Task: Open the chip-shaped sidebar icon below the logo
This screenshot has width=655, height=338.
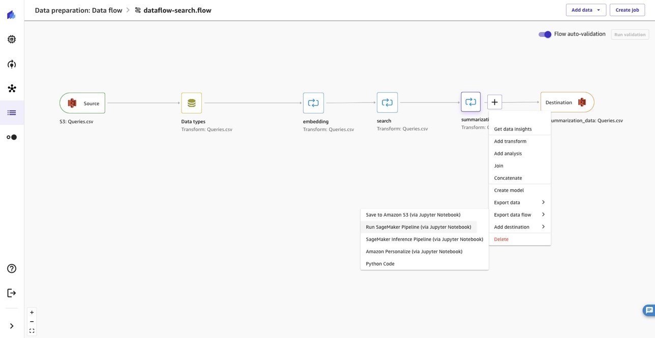Action: 12,39
